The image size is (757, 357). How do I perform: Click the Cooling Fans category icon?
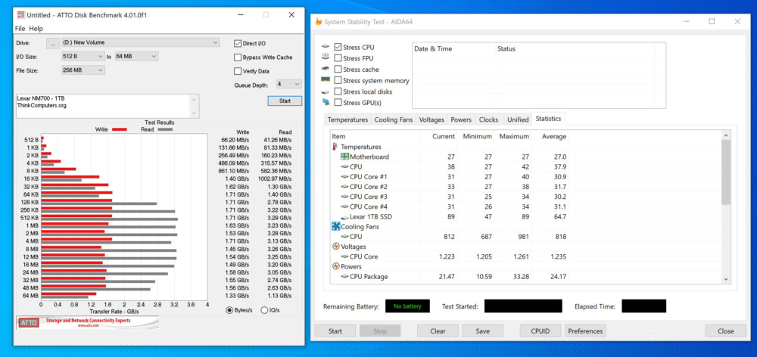[x=335, y=226]
